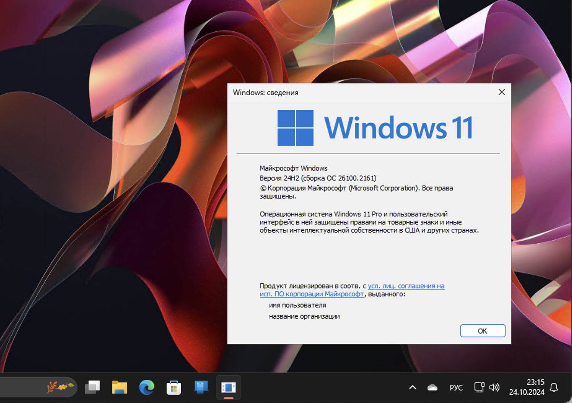Viewport: 572px width, 403px height.
Task: Open Microsoft Edge from the taskbar
Action: point(147,387)
